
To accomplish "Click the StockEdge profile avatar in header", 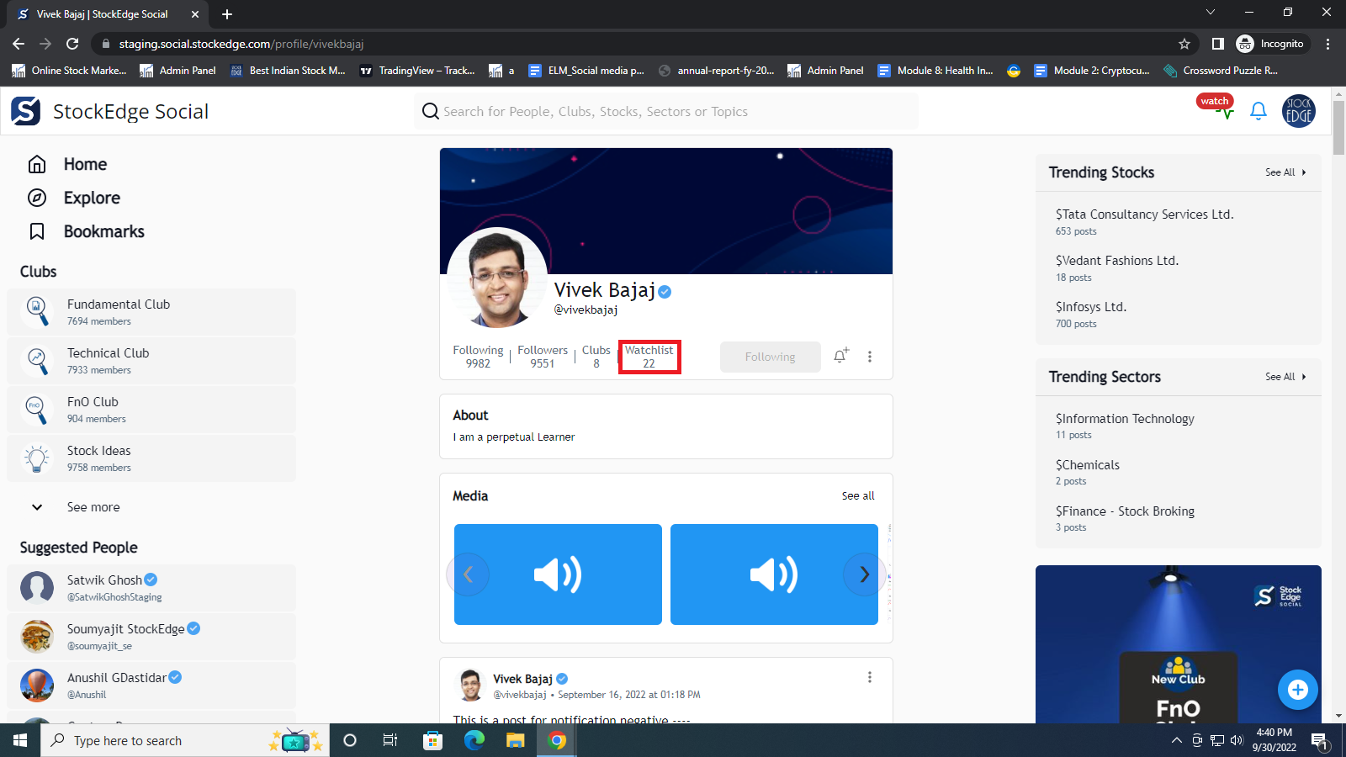I will pos(1298,111).
